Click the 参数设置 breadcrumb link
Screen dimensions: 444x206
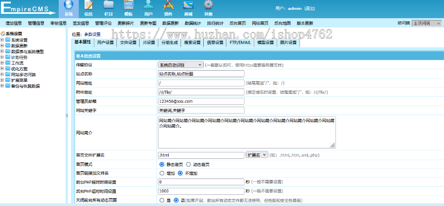[x=92, y=34]
